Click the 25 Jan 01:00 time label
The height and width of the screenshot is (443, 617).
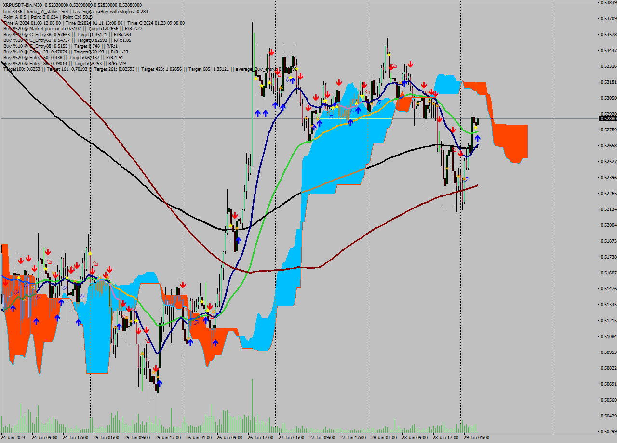[x=106, y=438]
